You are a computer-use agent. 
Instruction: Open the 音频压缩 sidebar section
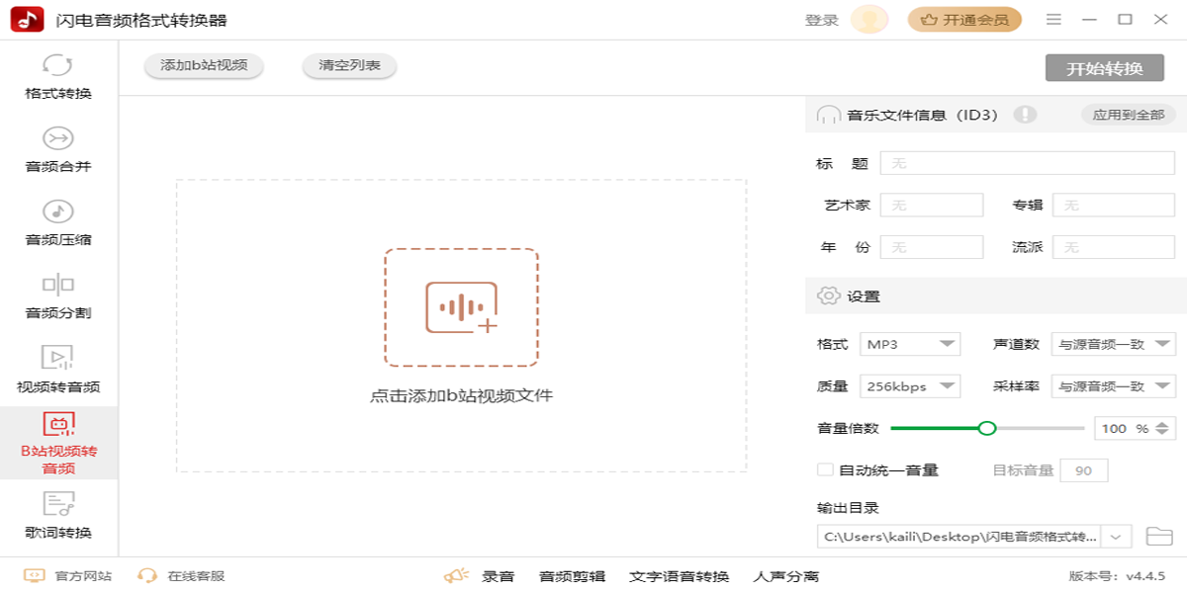58,223
